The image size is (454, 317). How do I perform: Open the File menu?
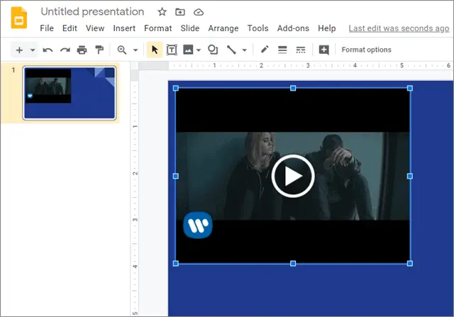tap(47, 28)
